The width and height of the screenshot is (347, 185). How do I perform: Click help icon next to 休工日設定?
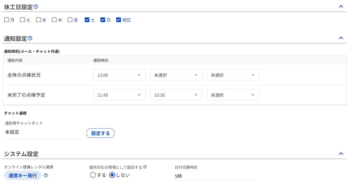(36, 7)
